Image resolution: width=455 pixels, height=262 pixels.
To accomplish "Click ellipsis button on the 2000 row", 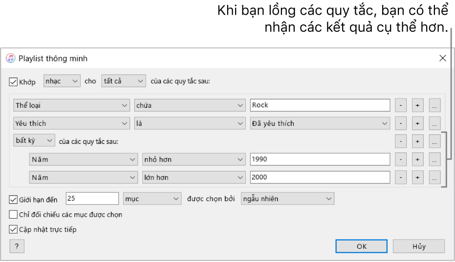I will click(x=434, y=178).
